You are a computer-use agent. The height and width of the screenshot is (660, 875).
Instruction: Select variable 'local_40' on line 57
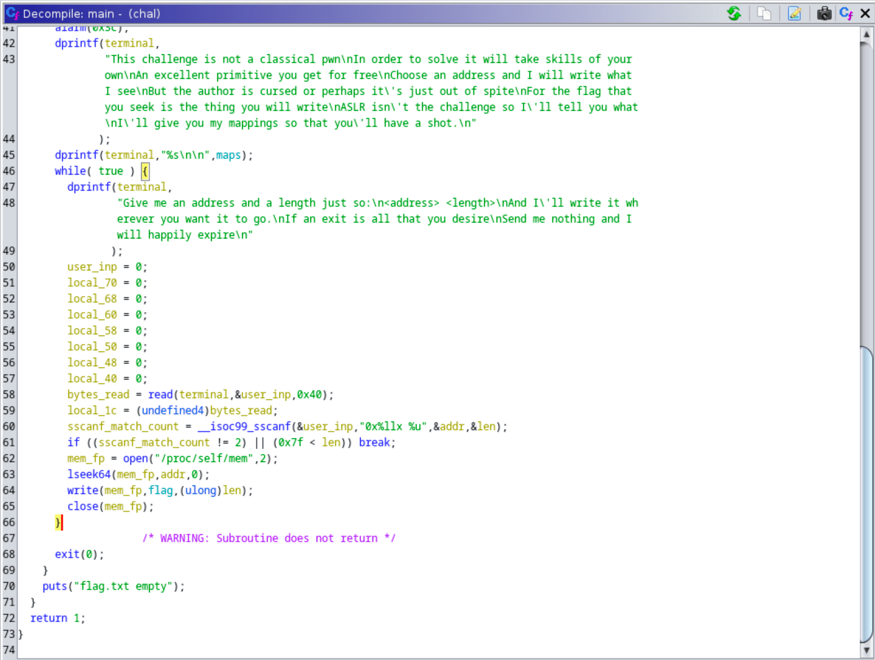pyautogui.click(x=92, y=379)
